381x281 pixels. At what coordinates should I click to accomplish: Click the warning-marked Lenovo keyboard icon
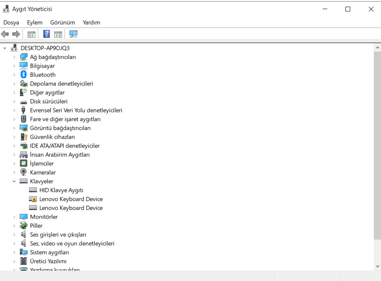coord(33,199)
